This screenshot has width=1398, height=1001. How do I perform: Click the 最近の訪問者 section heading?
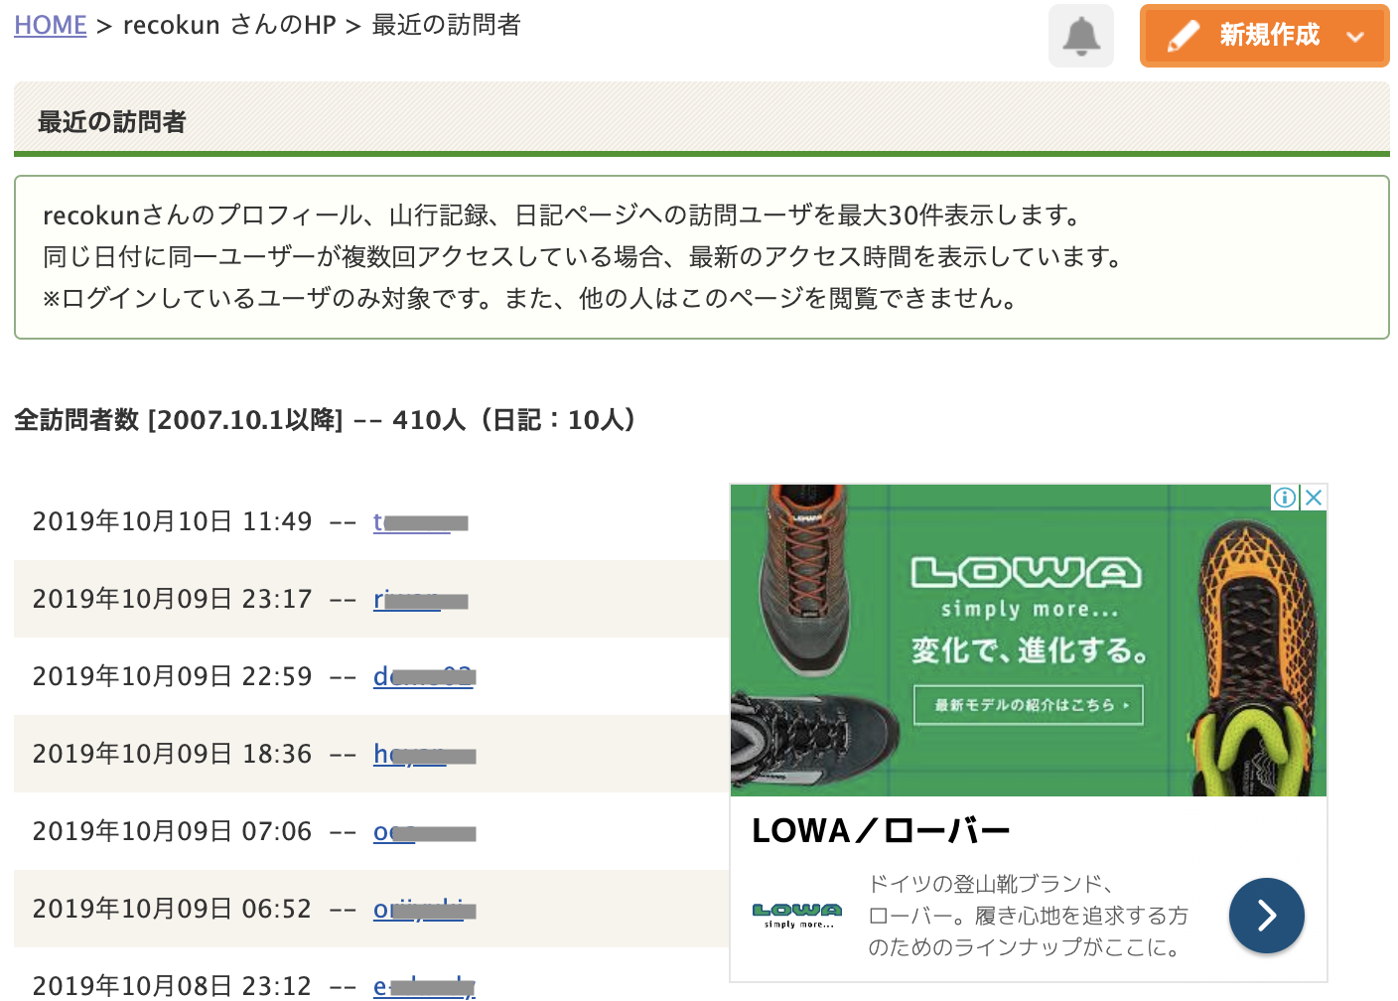pyautogui.click(x=111, y=122)
